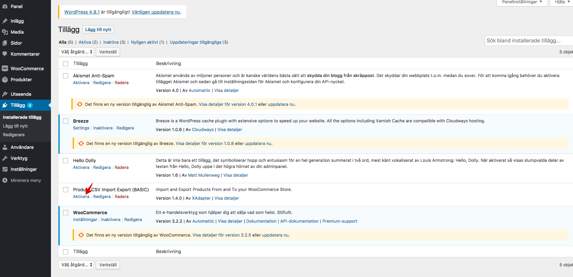This screenshot has height=277, width=573.
Task: Activate the Product CSV Import Export plugin
Action: 81,197
